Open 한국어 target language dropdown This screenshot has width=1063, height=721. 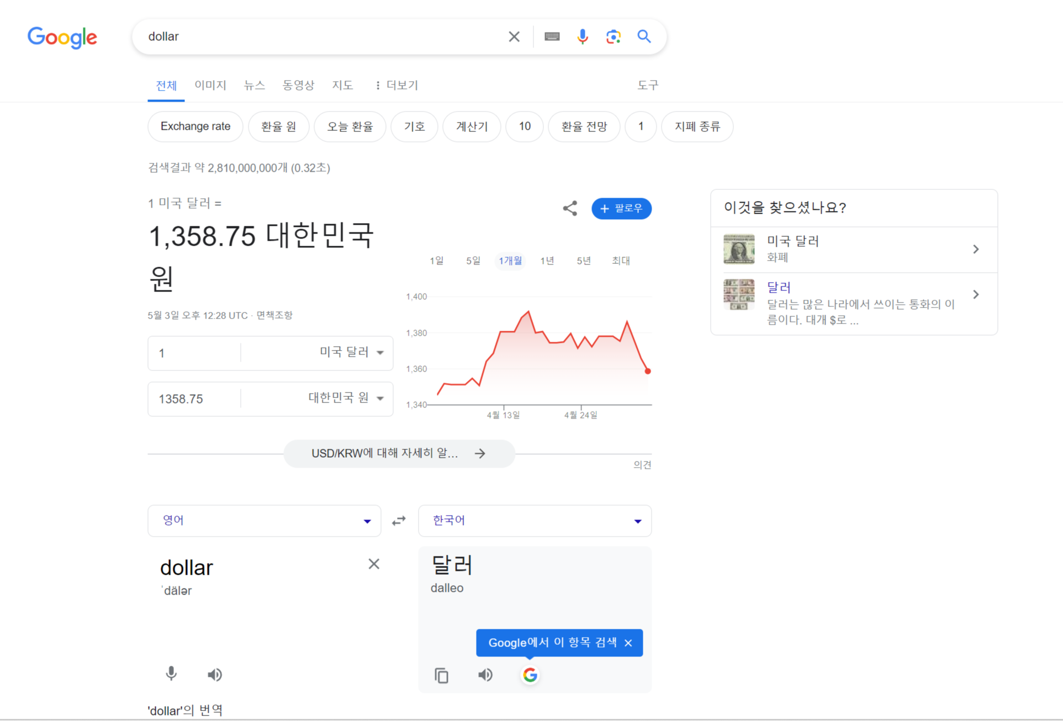coord(535,521)
